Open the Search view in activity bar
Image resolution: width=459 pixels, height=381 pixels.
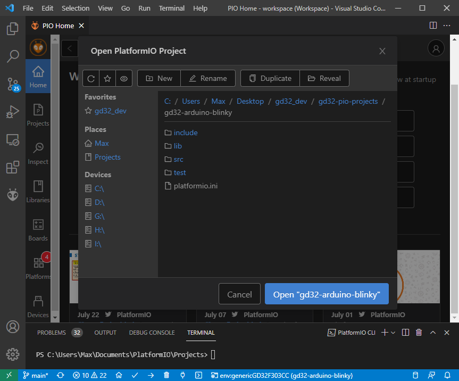pos(13,56)
